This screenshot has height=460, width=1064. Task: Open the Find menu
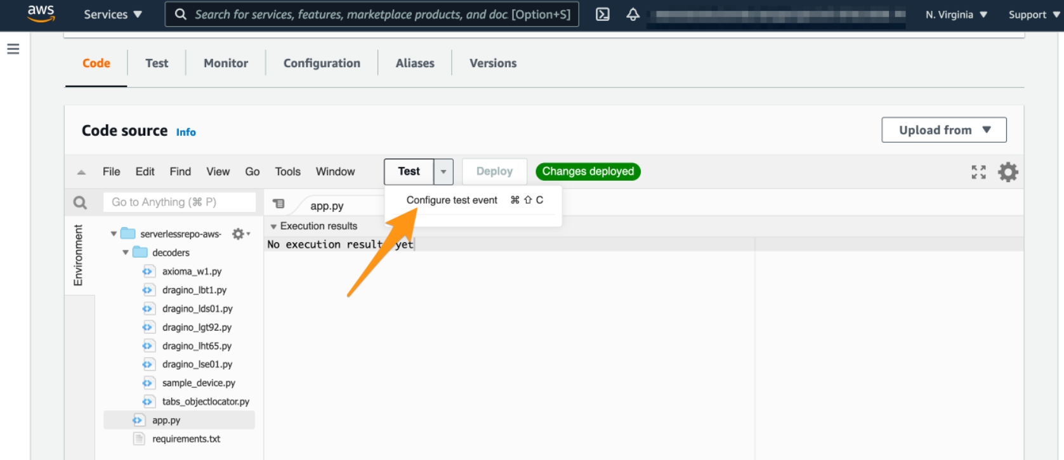click(x=180, y=172)
